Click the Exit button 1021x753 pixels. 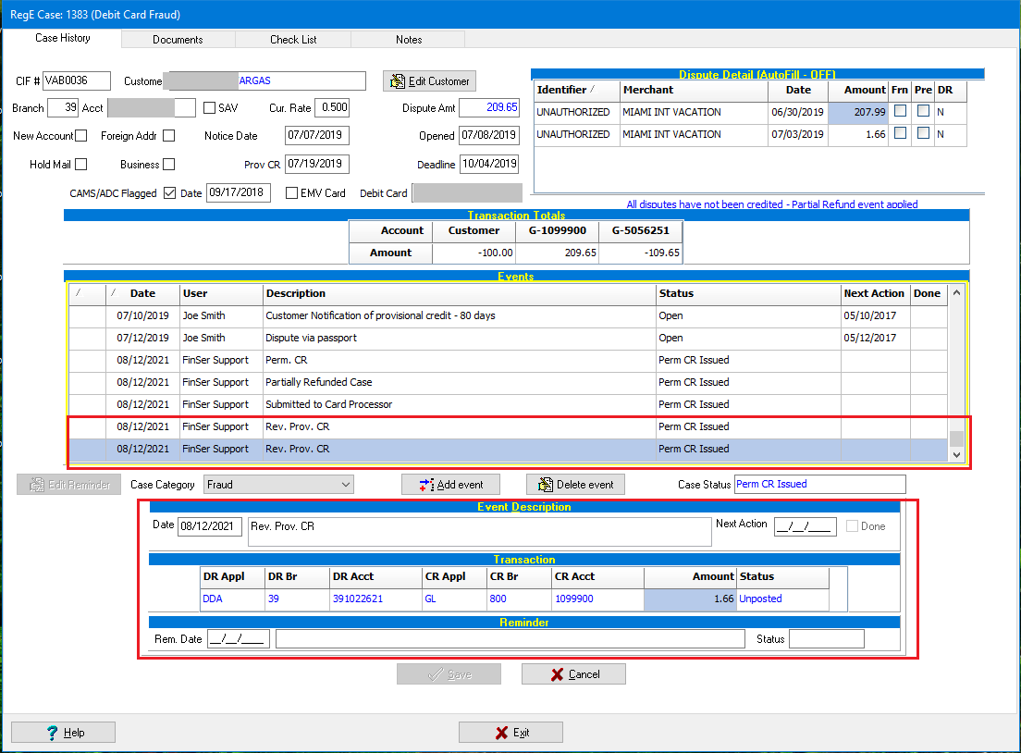coord(511,733)
